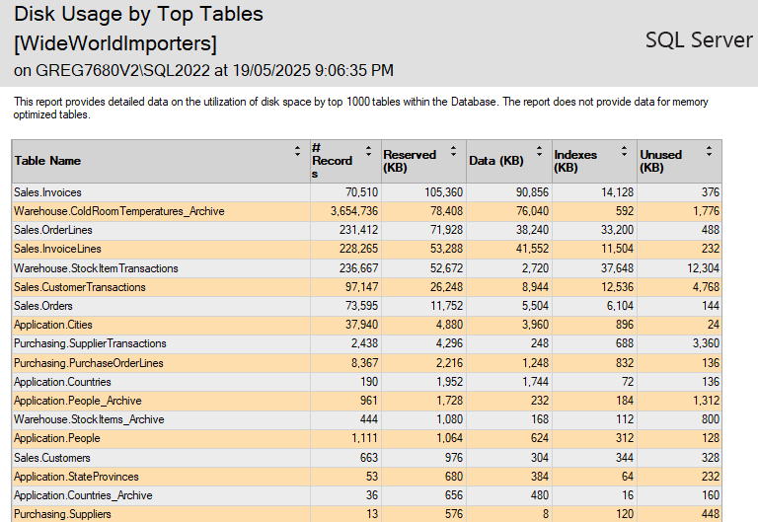Image resolution: width=758 pixels, height=522 pixels.
Task: Click the SQL Server logo text
Action: 699,40
